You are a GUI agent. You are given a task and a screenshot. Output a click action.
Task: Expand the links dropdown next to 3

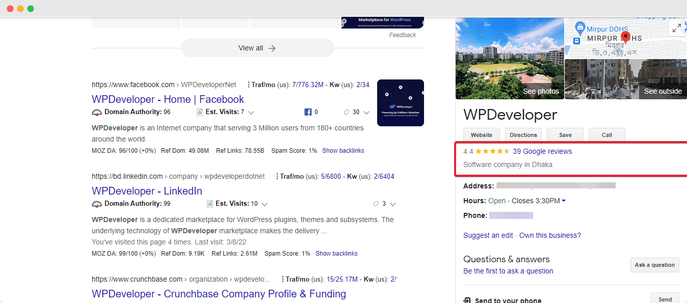392,204
